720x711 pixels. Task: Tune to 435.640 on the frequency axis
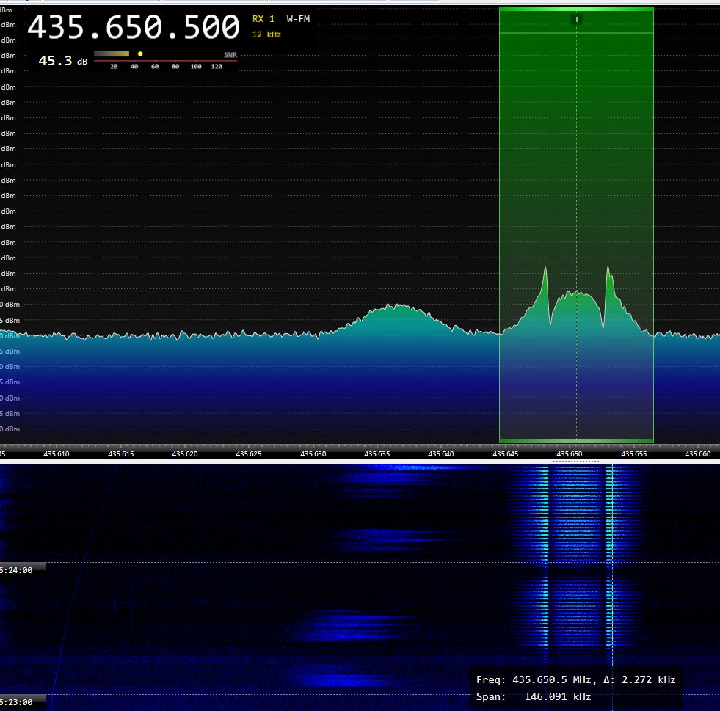point(441,454)
